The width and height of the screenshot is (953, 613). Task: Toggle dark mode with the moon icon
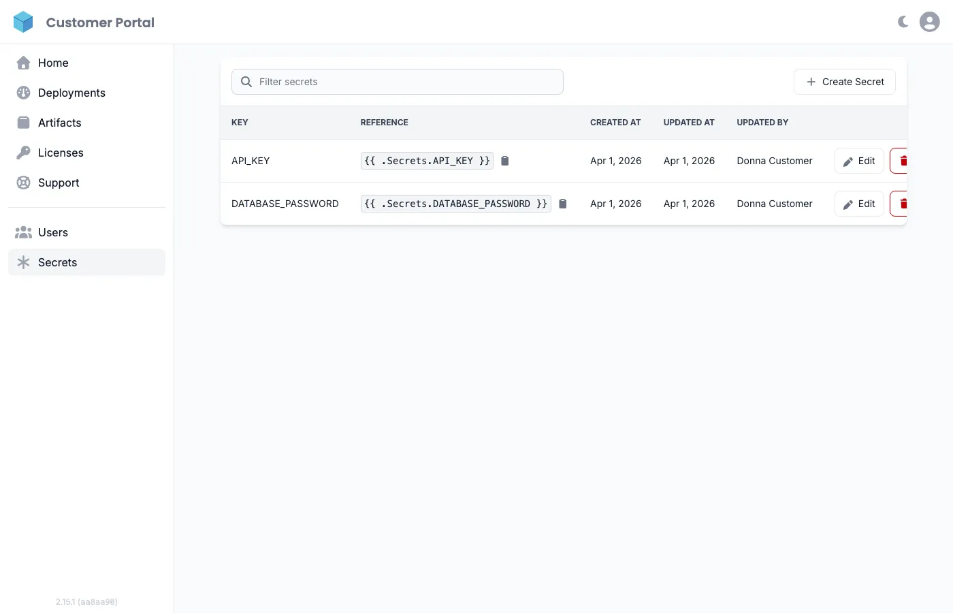click(x=902, y=21)
